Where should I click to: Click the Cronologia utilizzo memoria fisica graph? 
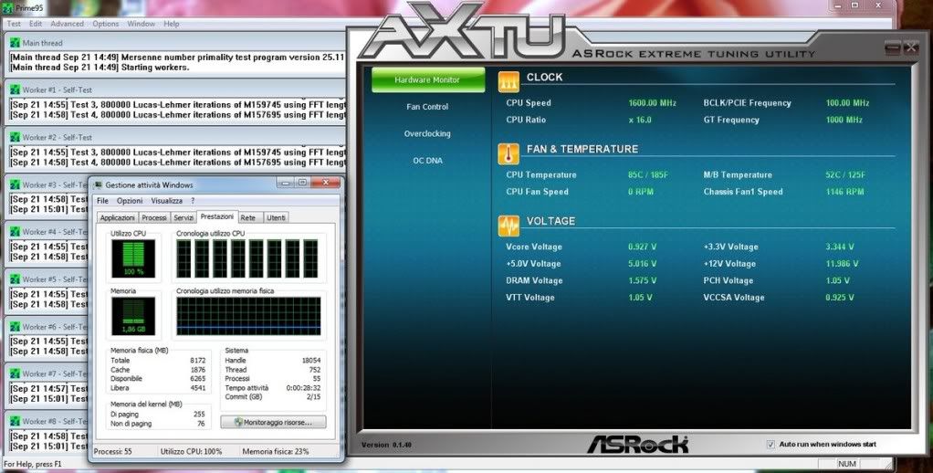(x=248, y=316)
